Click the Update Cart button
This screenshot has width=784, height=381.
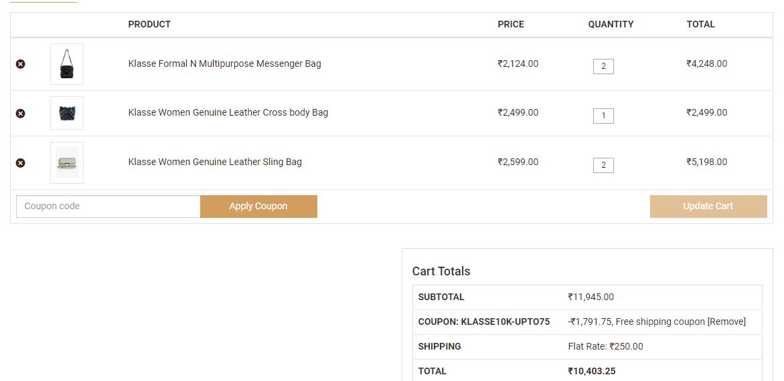pyautogui.click(x=708, y=207)
